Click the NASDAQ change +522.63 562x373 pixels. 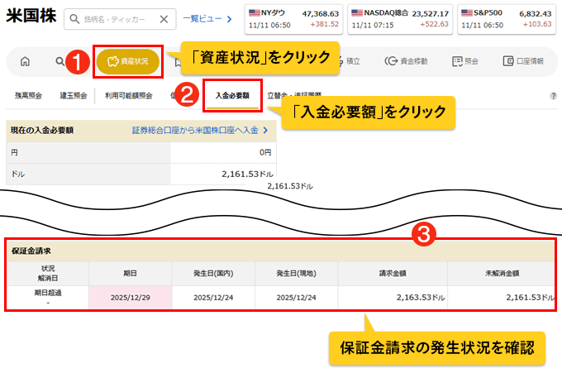434,24
